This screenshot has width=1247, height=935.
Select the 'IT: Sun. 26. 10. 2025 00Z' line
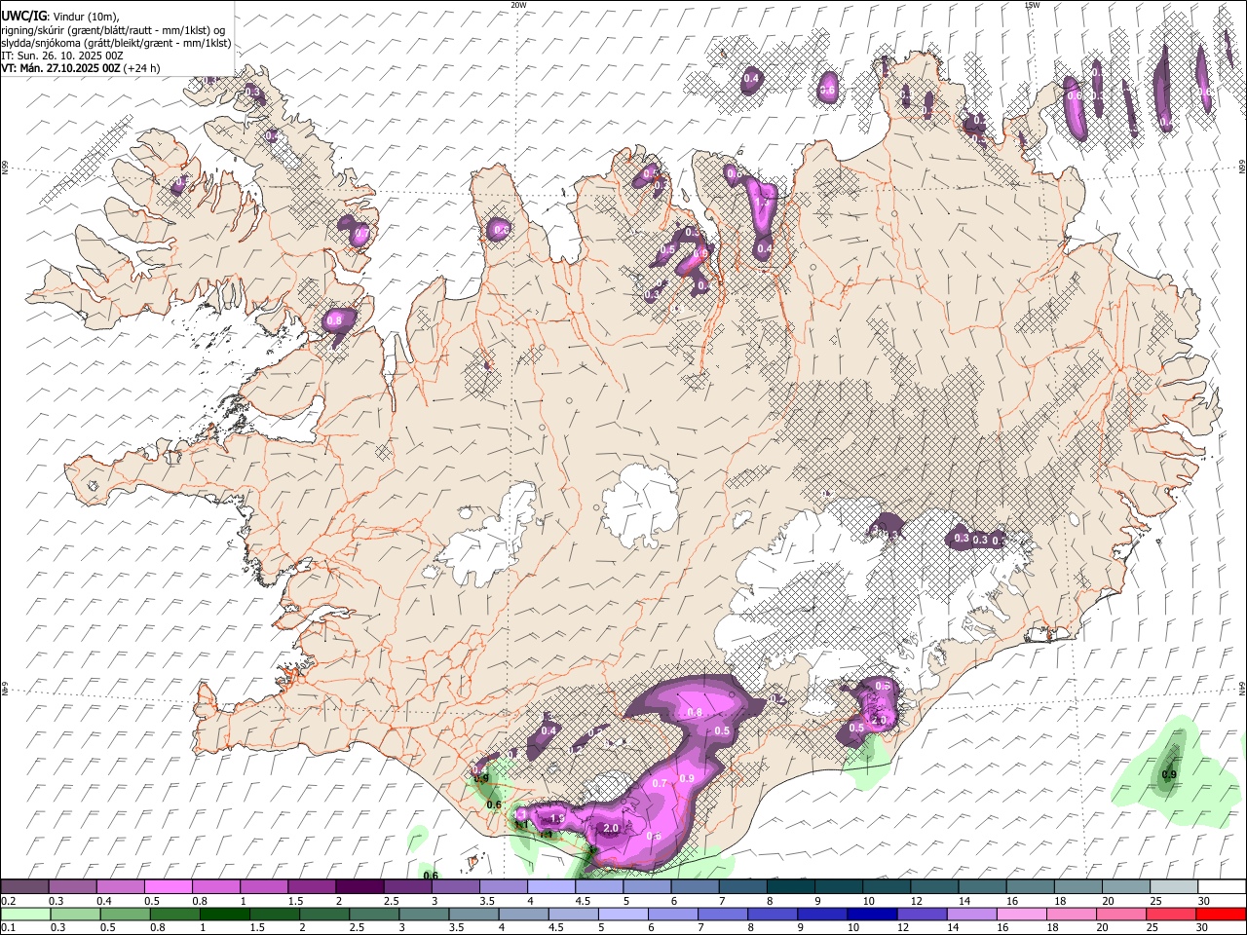62,56
